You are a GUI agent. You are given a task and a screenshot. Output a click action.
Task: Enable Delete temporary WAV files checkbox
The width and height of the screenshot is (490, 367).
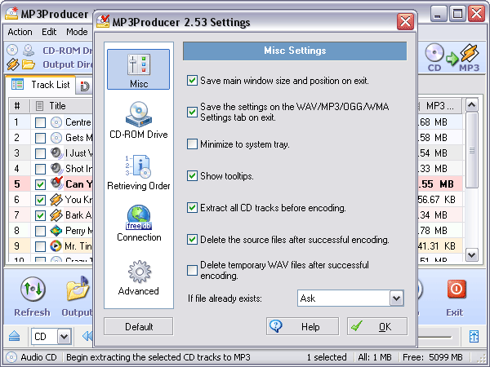point(192,270)
